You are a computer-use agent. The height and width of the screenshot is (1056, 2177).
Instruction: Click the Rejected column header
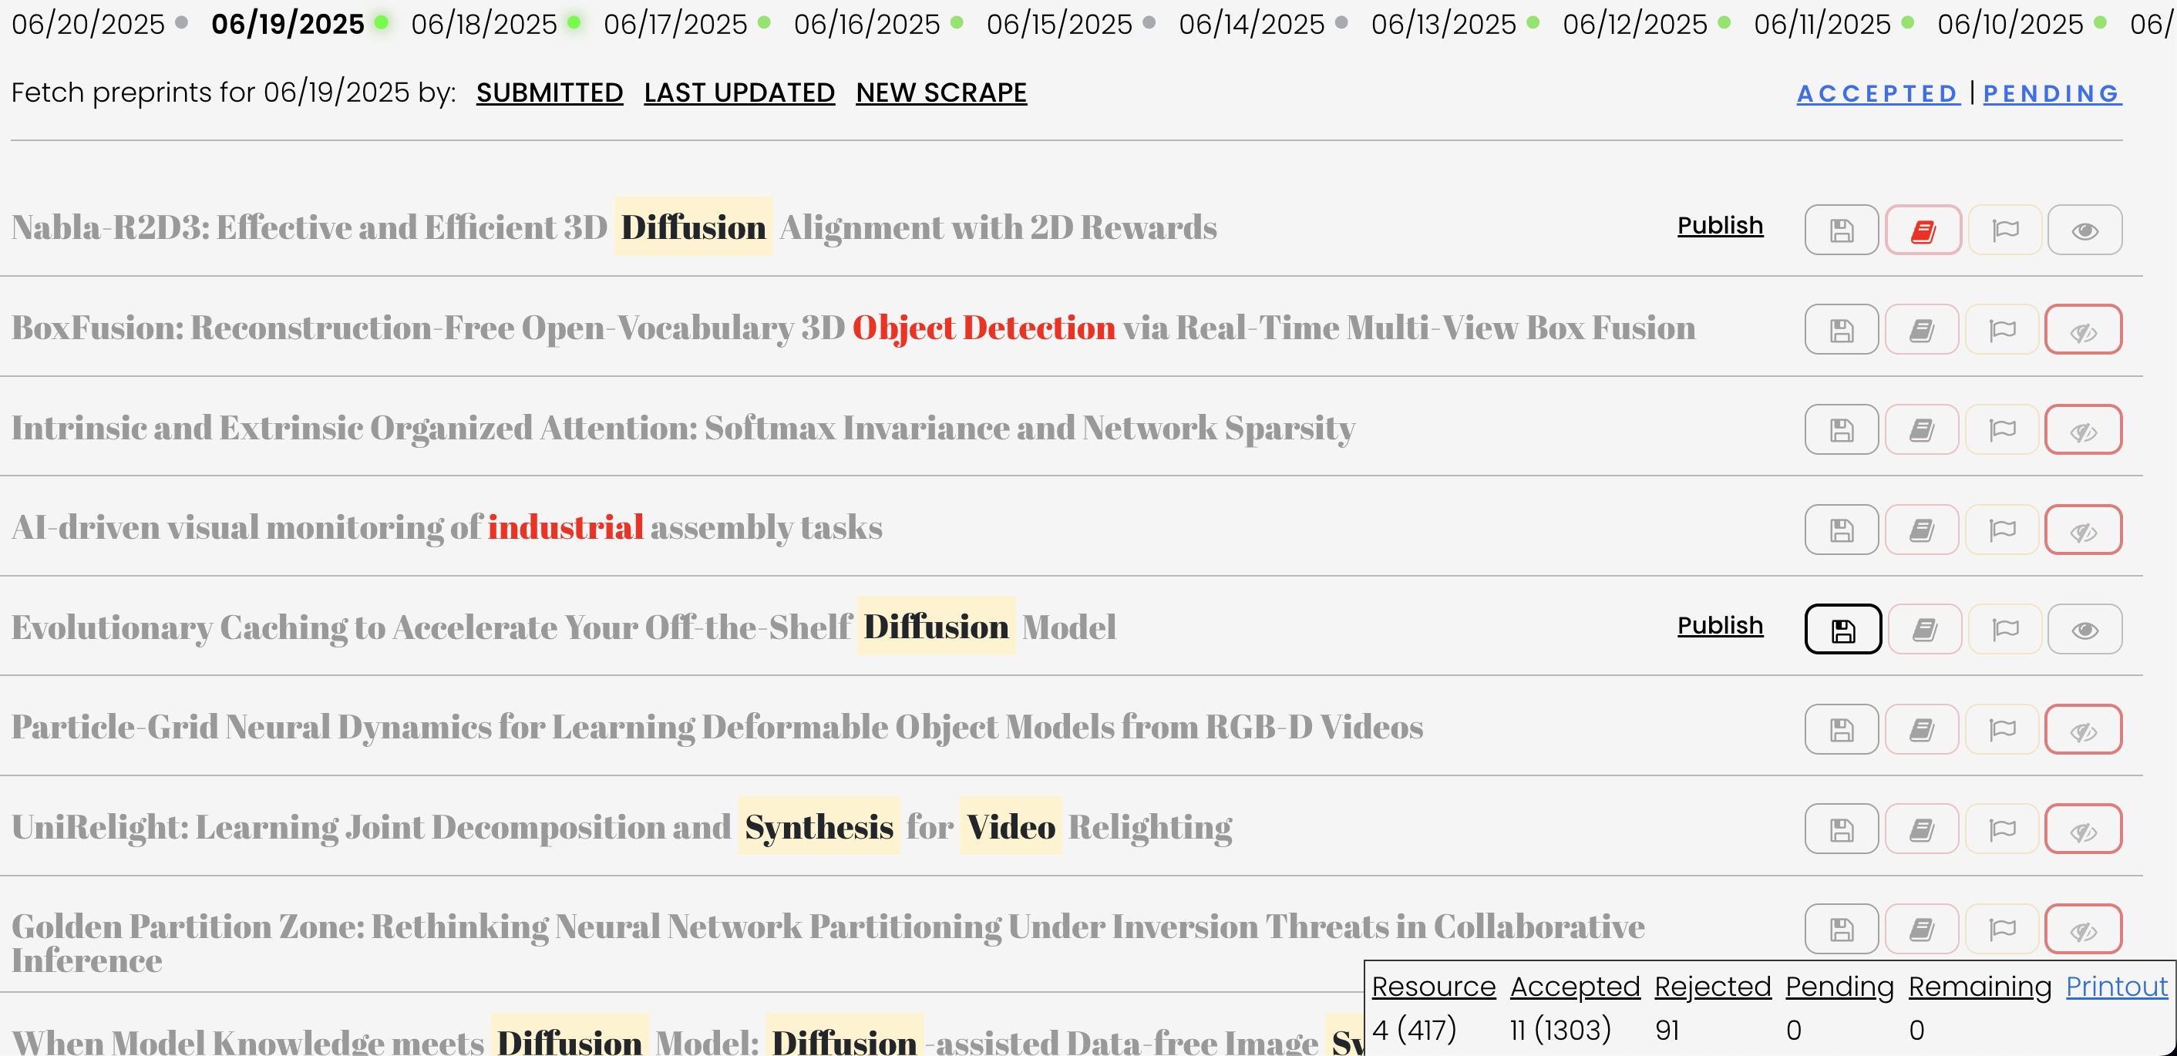pyautogui.click(x=1712, y=986)
